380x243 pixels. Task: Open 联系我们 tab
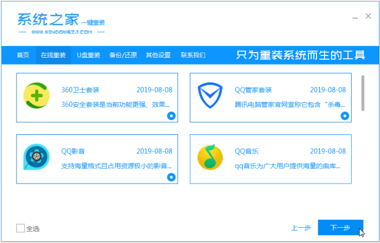tap(193, 55)
